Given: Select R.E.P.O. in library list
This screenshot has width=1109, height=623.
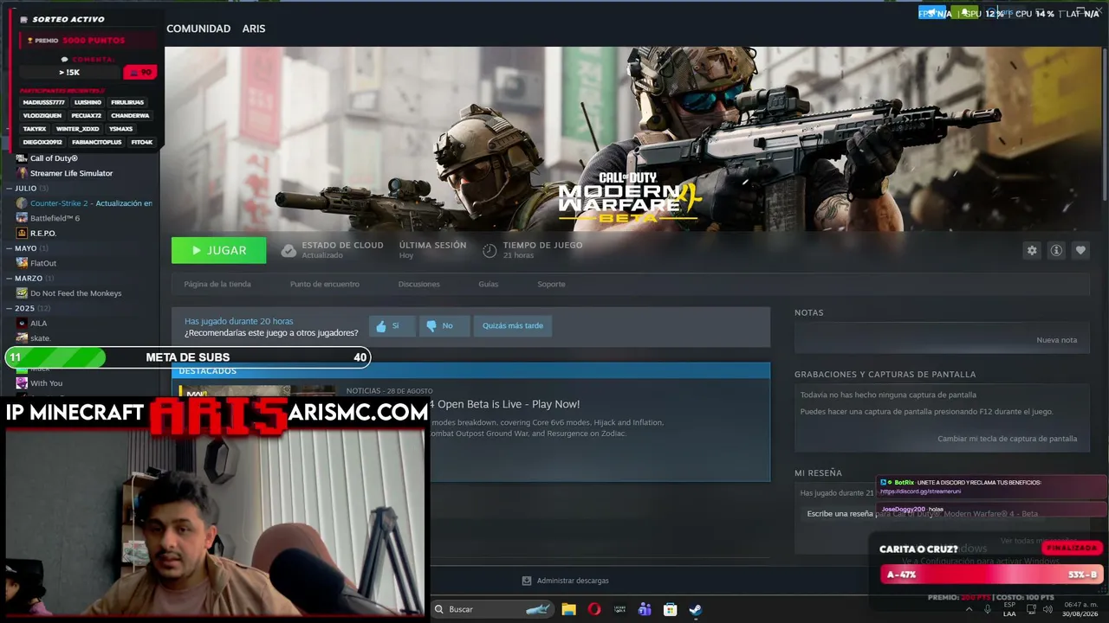Looking at the screenshot, I should [43, 234].
